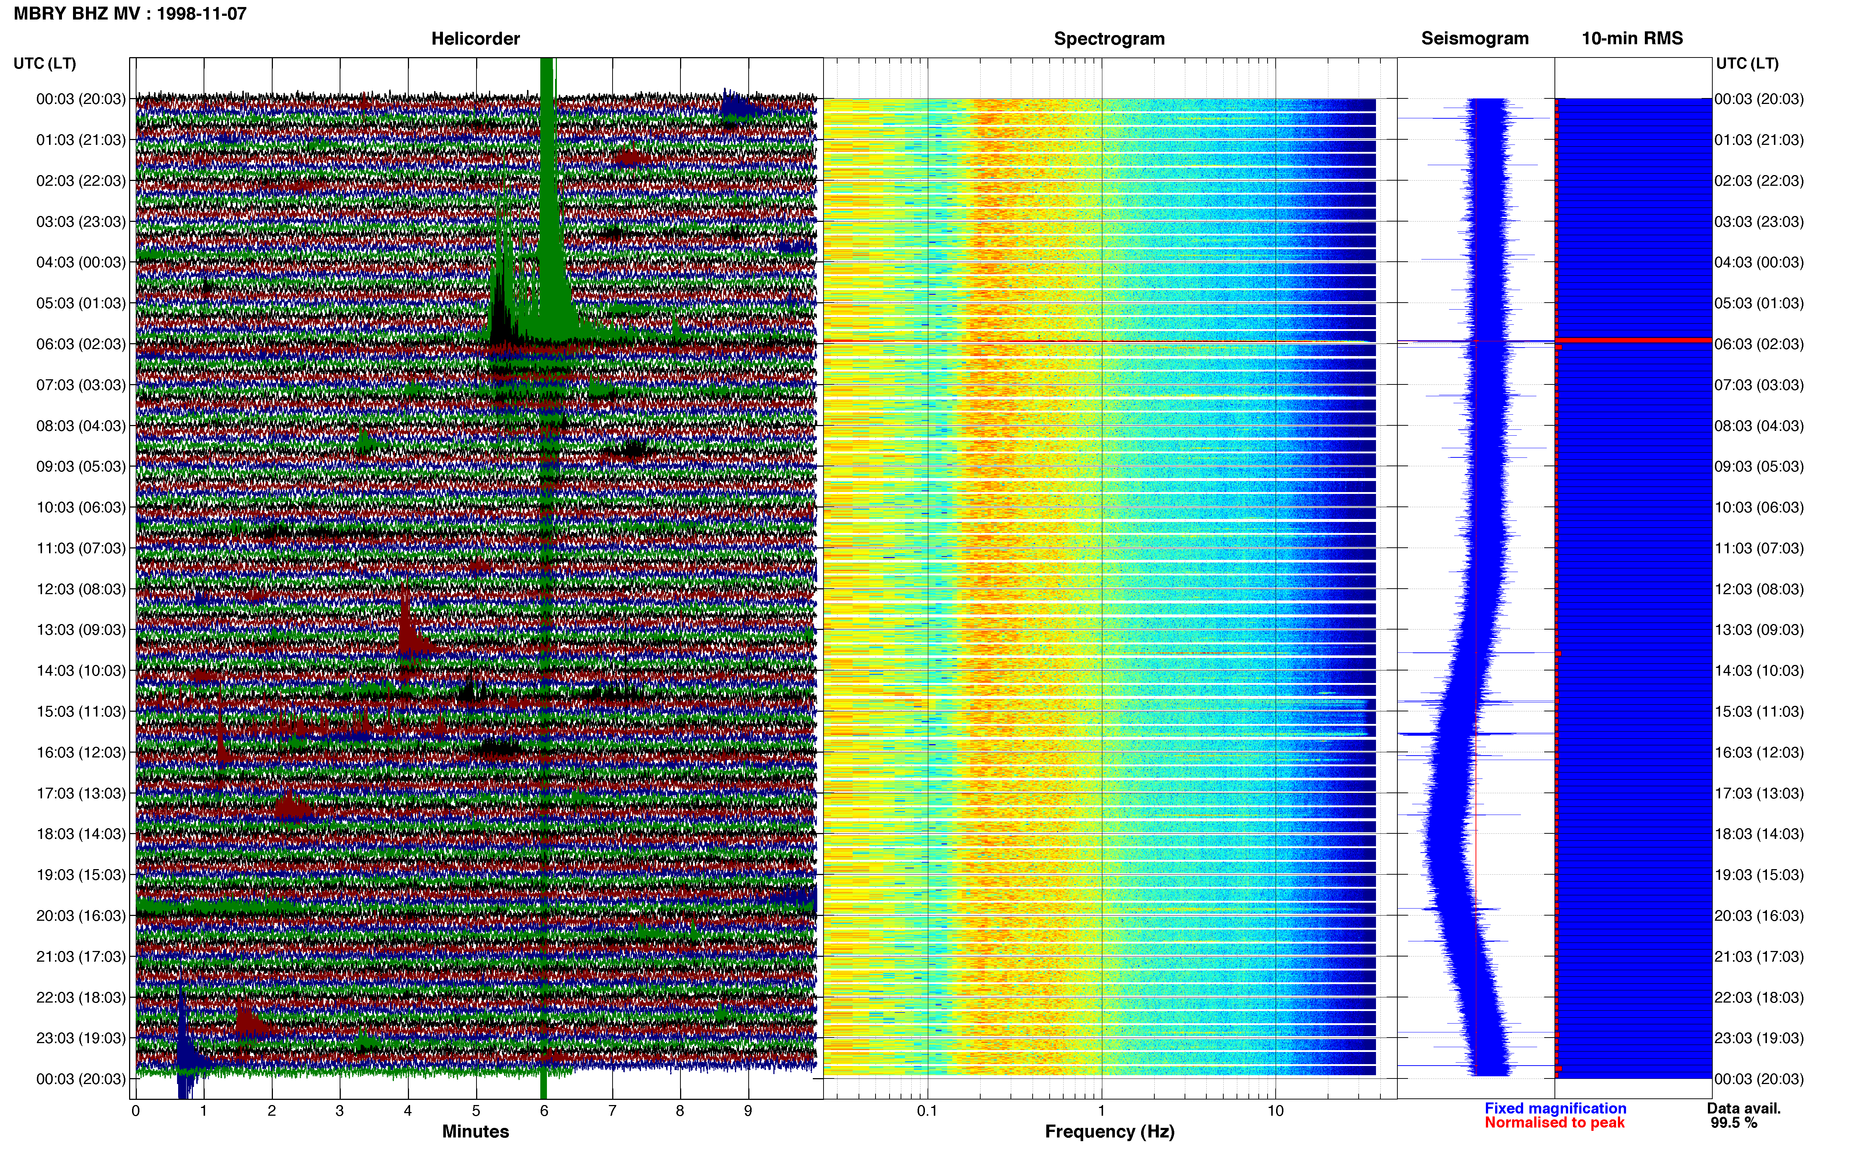Click left time label 19:03 (15:03)
1851x1157 pixels.
click(x=81, y=875)
